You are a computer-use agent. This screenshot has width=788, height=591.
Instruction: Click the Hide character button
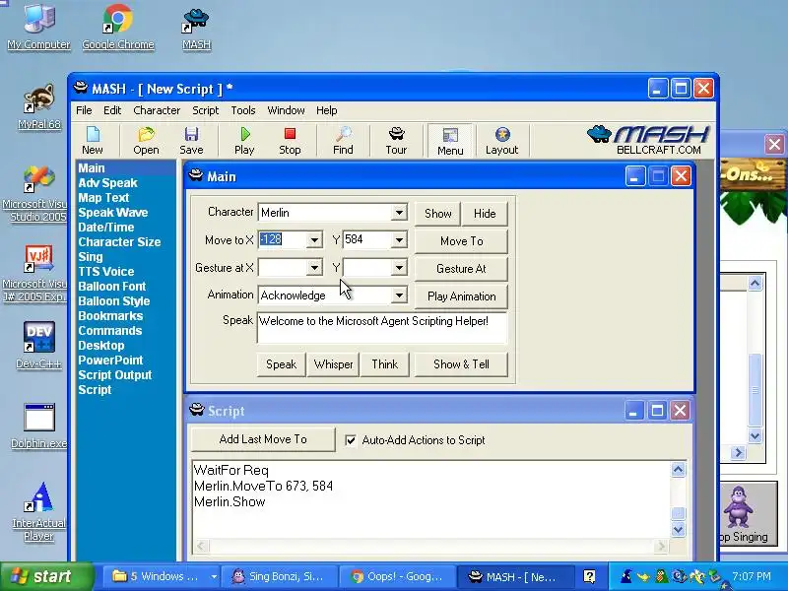485,214
